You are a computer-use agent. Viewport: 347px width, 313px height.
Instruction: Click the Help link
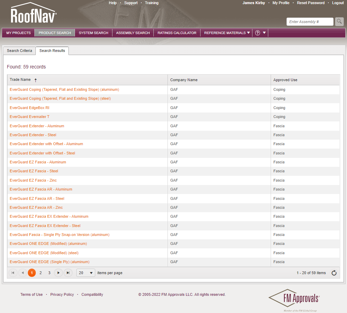tap(113, 3)
